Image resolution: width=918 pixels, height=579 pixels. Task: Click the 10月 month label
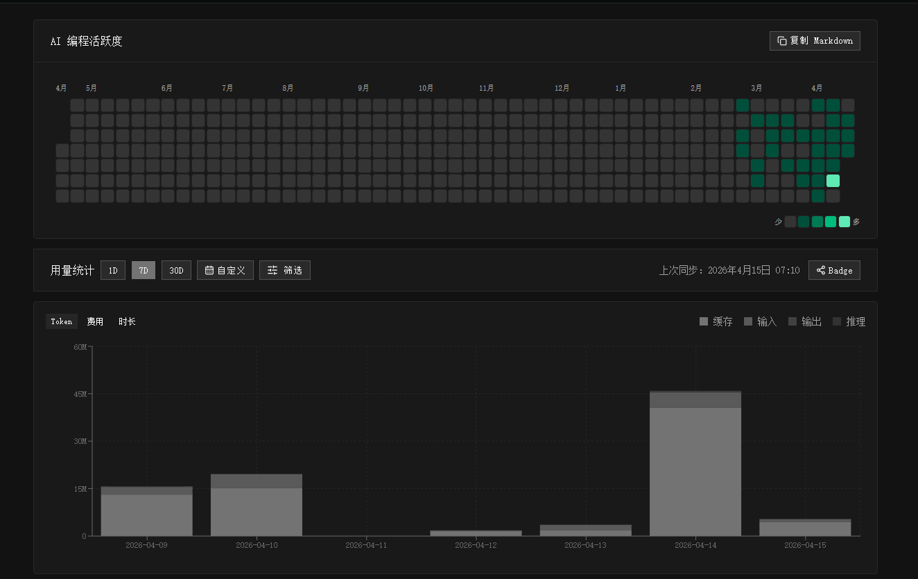[426, 89]
